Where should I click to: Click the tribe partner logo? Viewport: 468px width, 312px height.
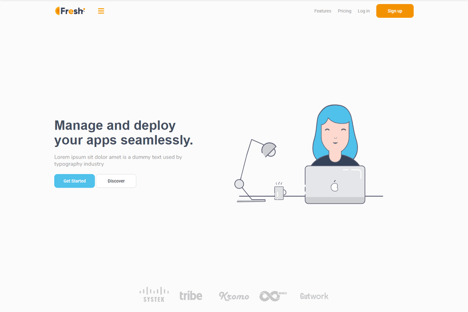pyautogui.click(x=191, y=296)
